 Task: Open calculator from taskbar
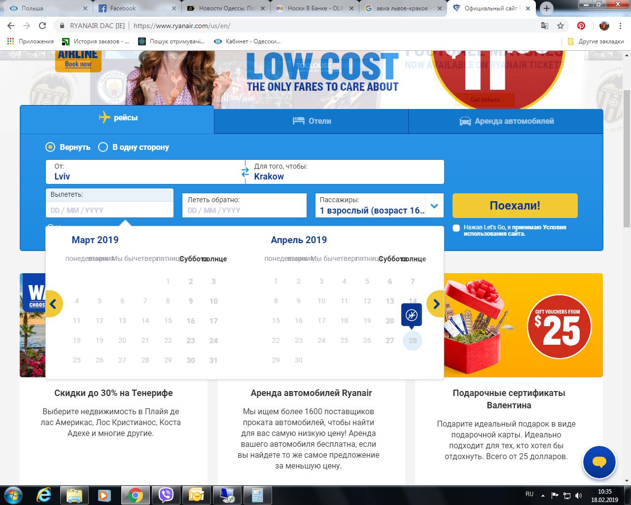pos(258,495)
